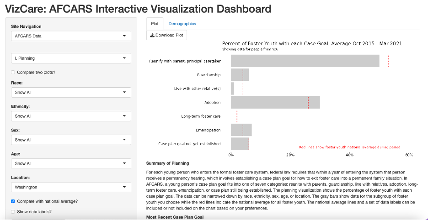
Task: Click the red national average legend text
Action: (x=350, y=147)
